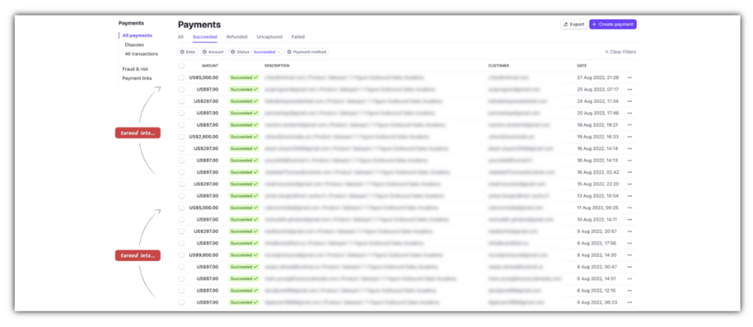Viewport: 753px width, 327px height.
Task: Clear all applied filters
Action: [x=620, y=52]
